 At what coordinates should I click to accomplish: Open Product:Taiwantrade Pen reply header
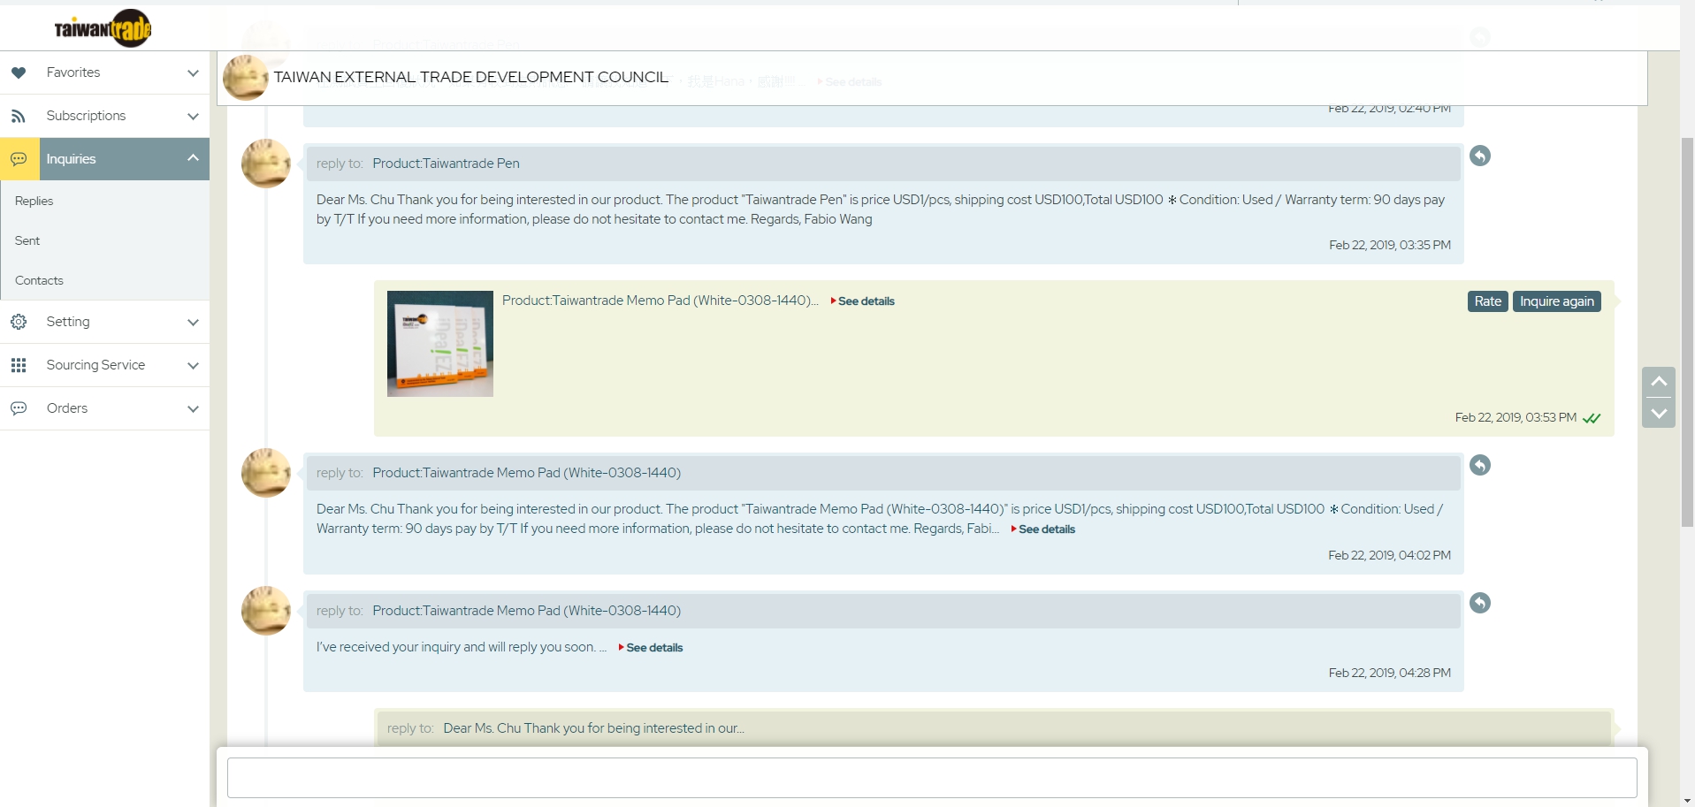click(882, 164)
